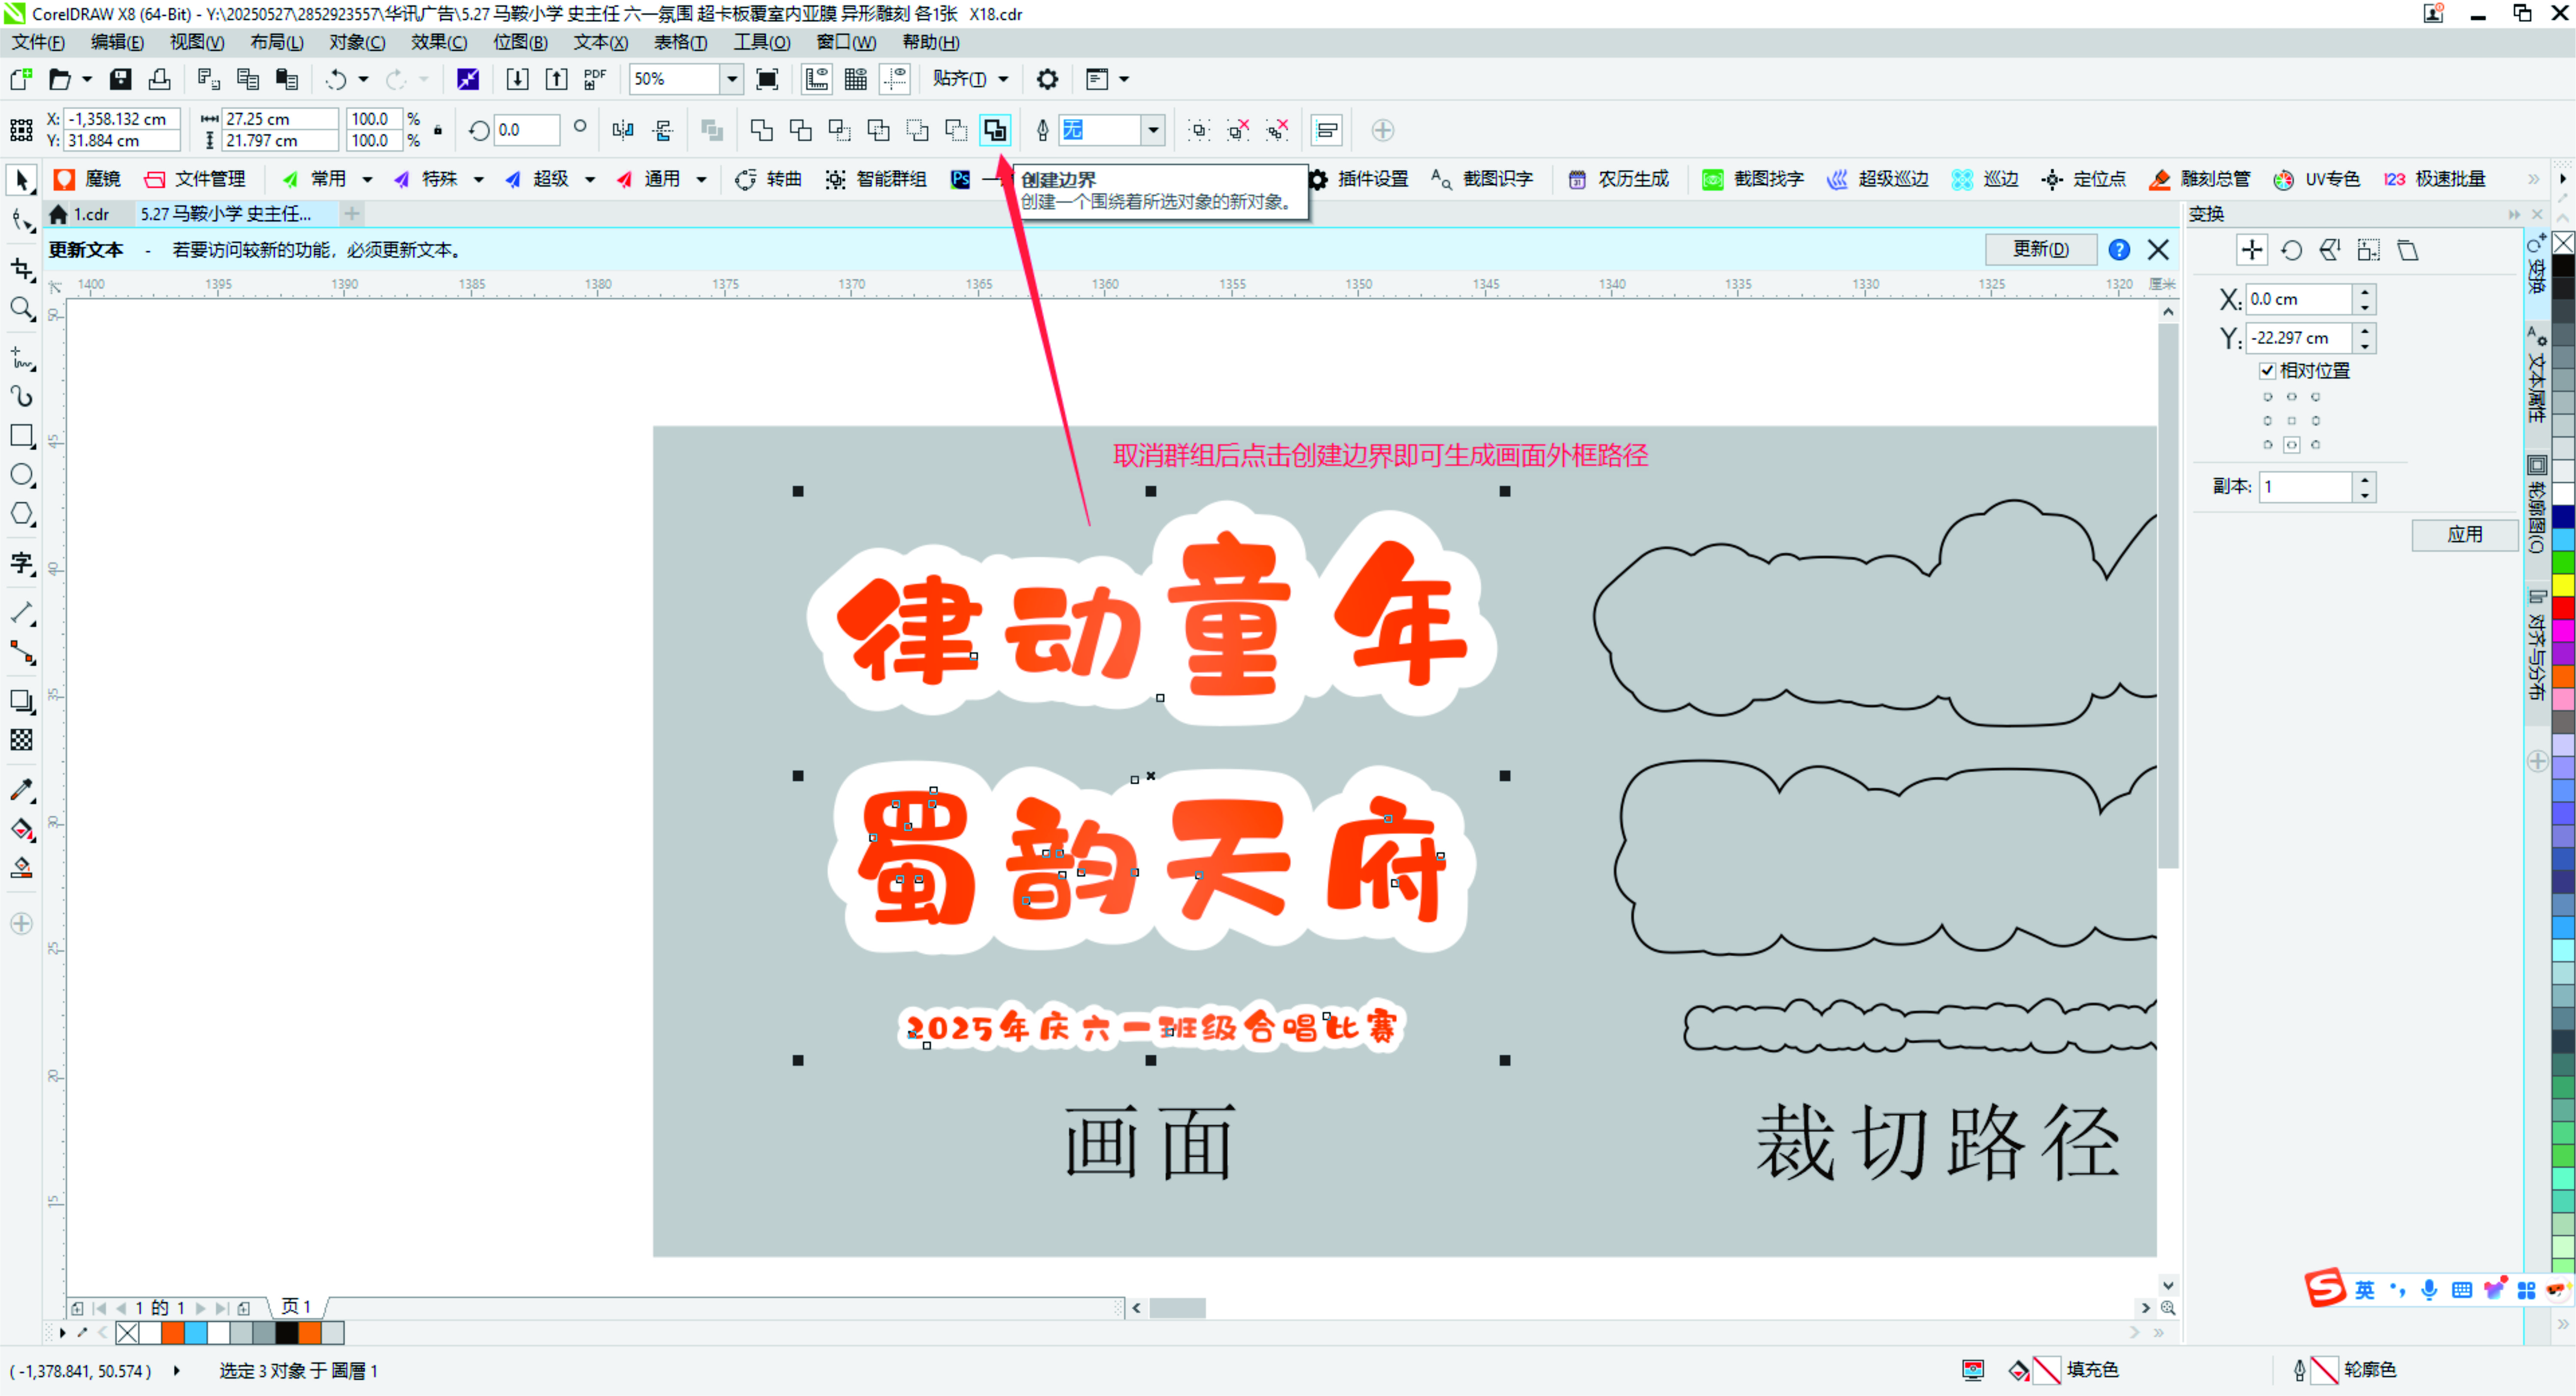The width and height of the screenshot is (2576, 1396).
Task: Click the Import icon
Action: pyautogui.click(x=517, y=79)
